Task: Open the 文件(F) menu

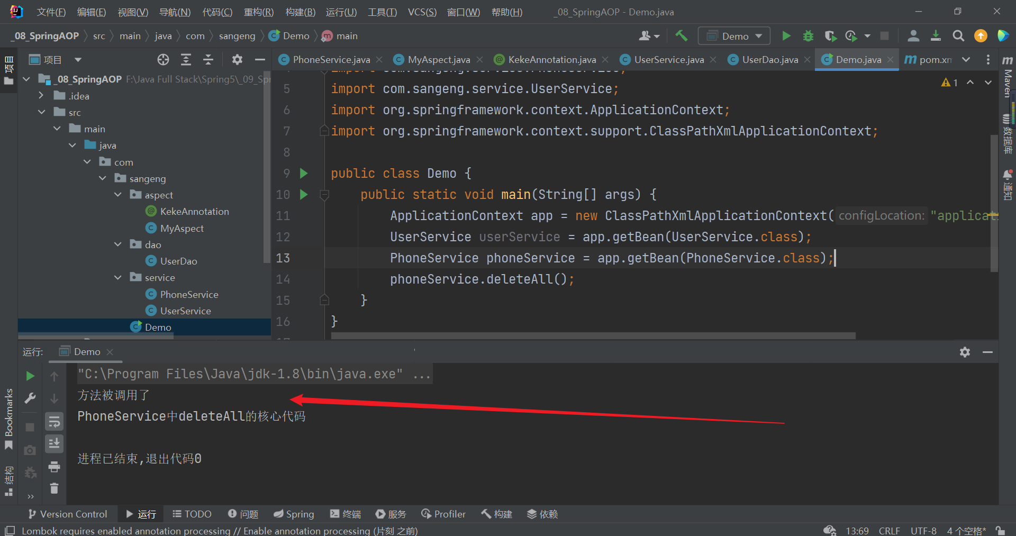Action: pyautogui.click(x=51, y=12)
